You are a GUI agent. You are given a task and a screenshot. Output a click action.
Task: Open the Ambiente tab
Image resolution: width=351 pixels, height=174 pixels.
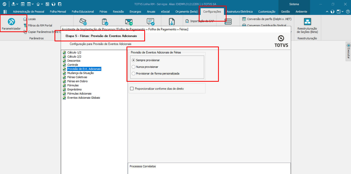[301, 12]
